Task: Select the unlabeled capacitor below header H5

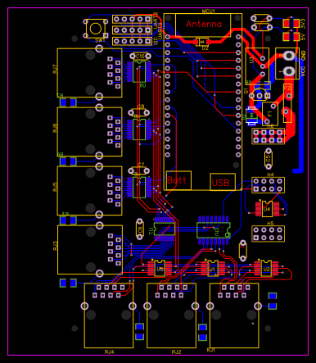Action: pos(243,251)
